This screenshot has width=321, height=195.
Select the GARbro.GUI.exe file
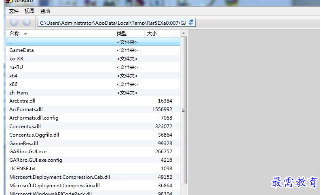pos(93,152)
